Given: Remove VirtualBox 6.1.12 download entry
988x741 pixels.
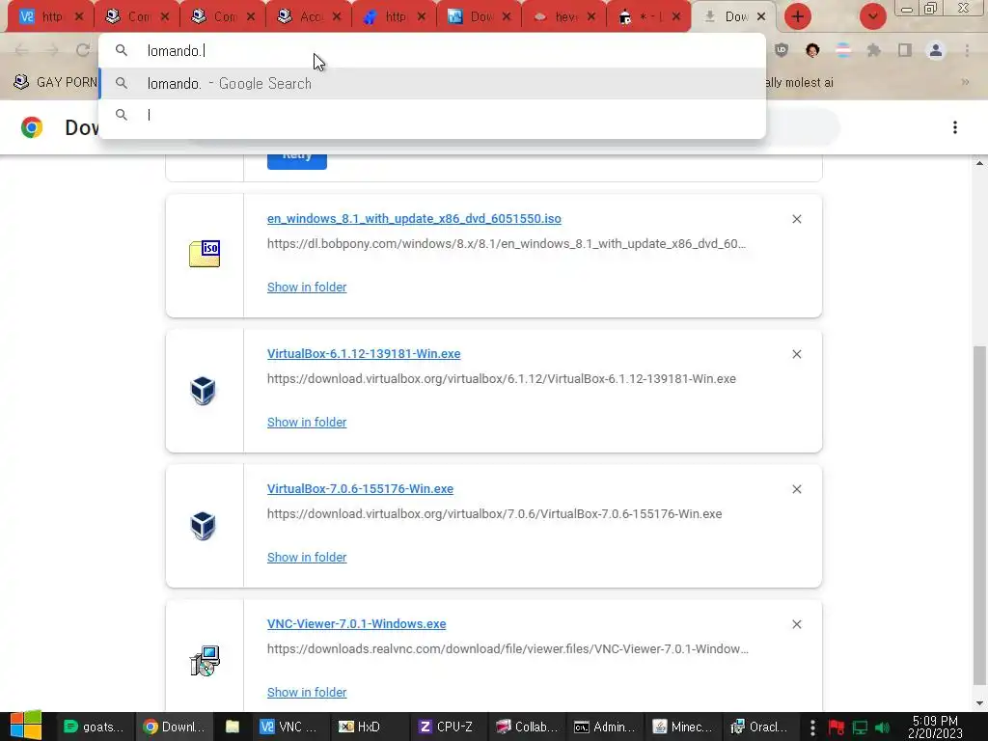Looking at the screenshot, I should 796,354.
